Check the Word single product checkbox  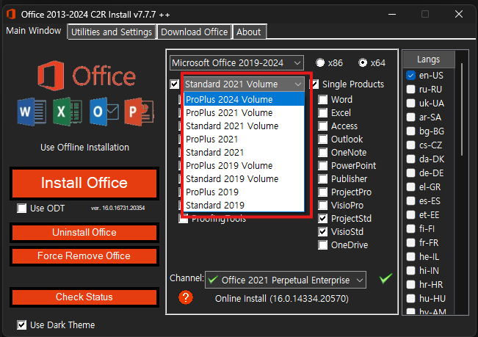click(322, 100)
